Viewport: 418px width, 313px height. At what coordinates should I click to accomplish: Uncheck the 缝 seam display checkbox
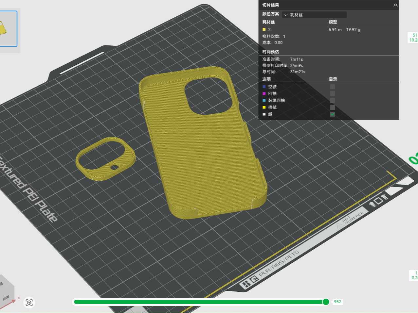tap(333, 114)
